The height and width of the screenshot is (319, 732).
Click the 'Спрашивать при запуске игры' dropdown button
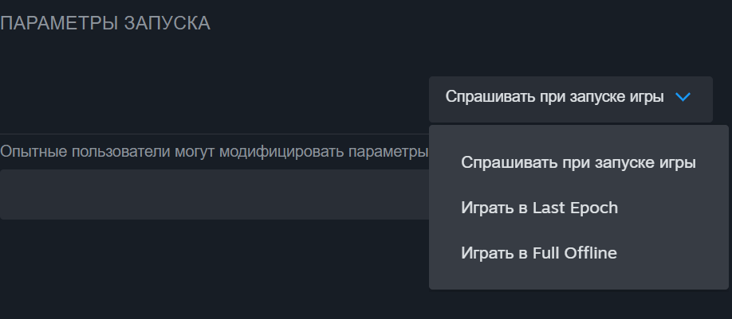coord(569,99)
